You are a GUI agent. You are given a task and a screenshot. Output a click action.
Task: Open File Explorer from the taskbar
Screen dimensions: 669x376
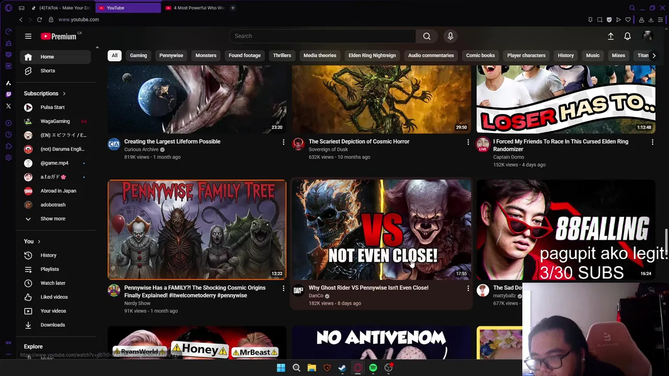pyautogui.click(x=312, y=368)
